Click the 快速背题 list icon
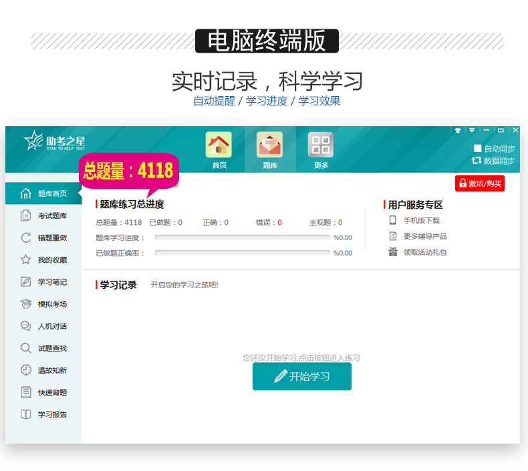The width and height of the screenshot is (528, 471). (25, 392)
